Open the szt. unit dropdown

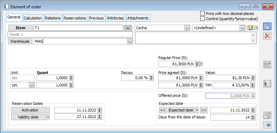32,85
